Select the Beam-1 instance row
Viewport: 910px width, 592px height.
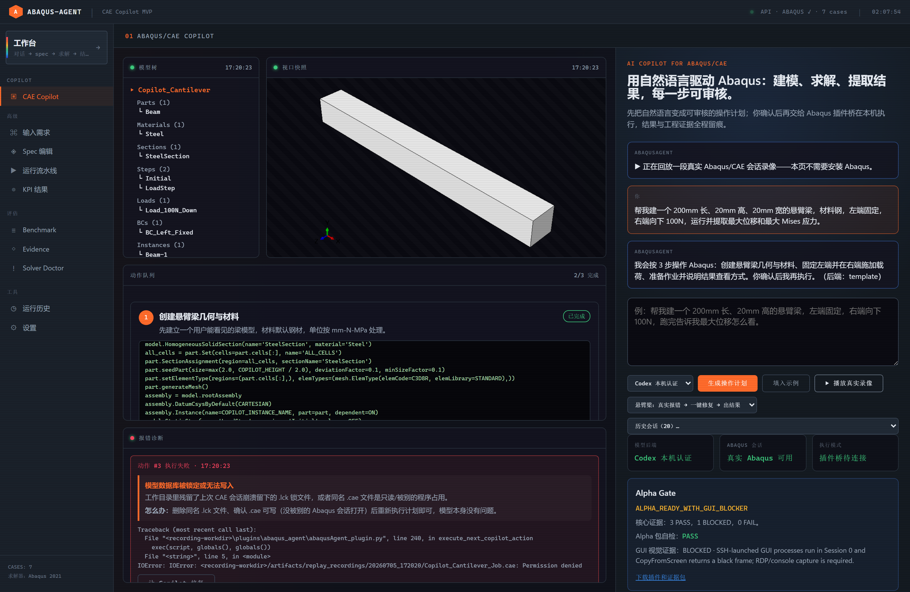pos(156,254)
